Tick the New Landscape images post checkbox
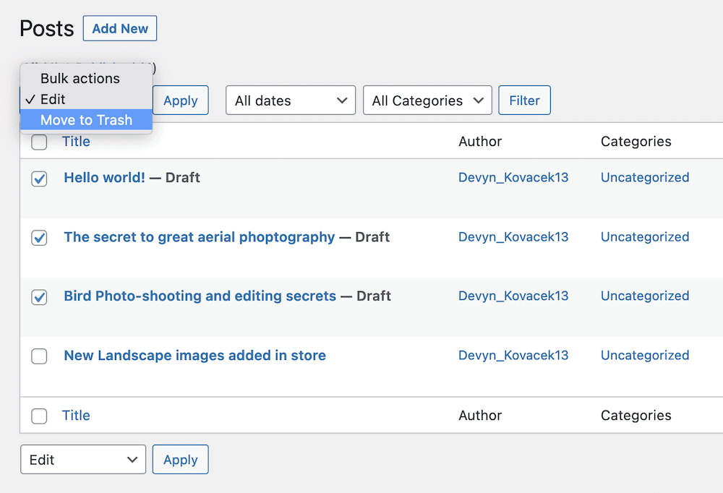The height and width of the screenshot is (493, 723). pyautogui.click(x=40, y=356)
